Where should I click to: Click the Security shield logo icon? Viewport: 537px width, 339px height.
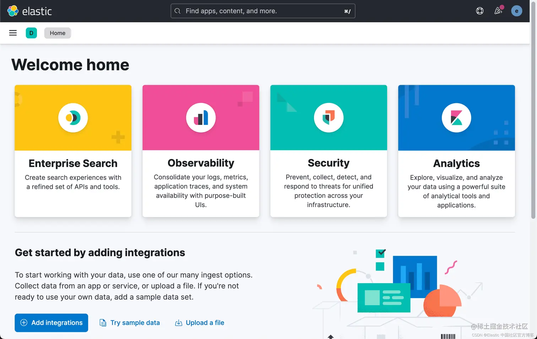coord(329,117)
